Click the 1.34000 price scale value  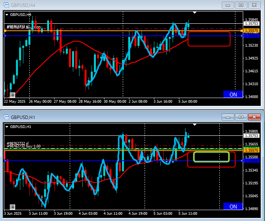point(251,96)
